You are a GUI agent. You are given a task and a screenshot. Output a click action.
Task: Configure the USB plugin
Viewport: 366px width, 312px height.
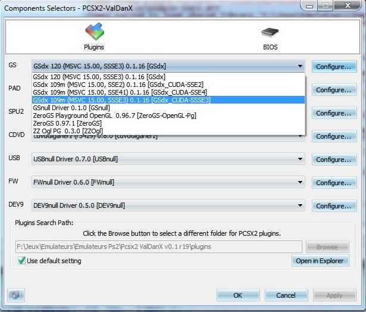click(x=334, y=160)
